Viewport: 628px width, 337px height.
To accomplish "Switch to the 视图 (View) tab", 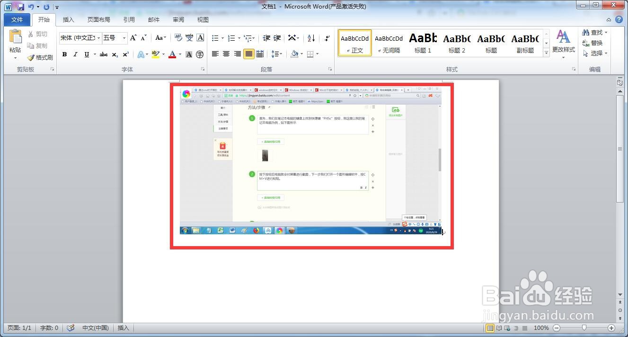I will click(203, 20).
